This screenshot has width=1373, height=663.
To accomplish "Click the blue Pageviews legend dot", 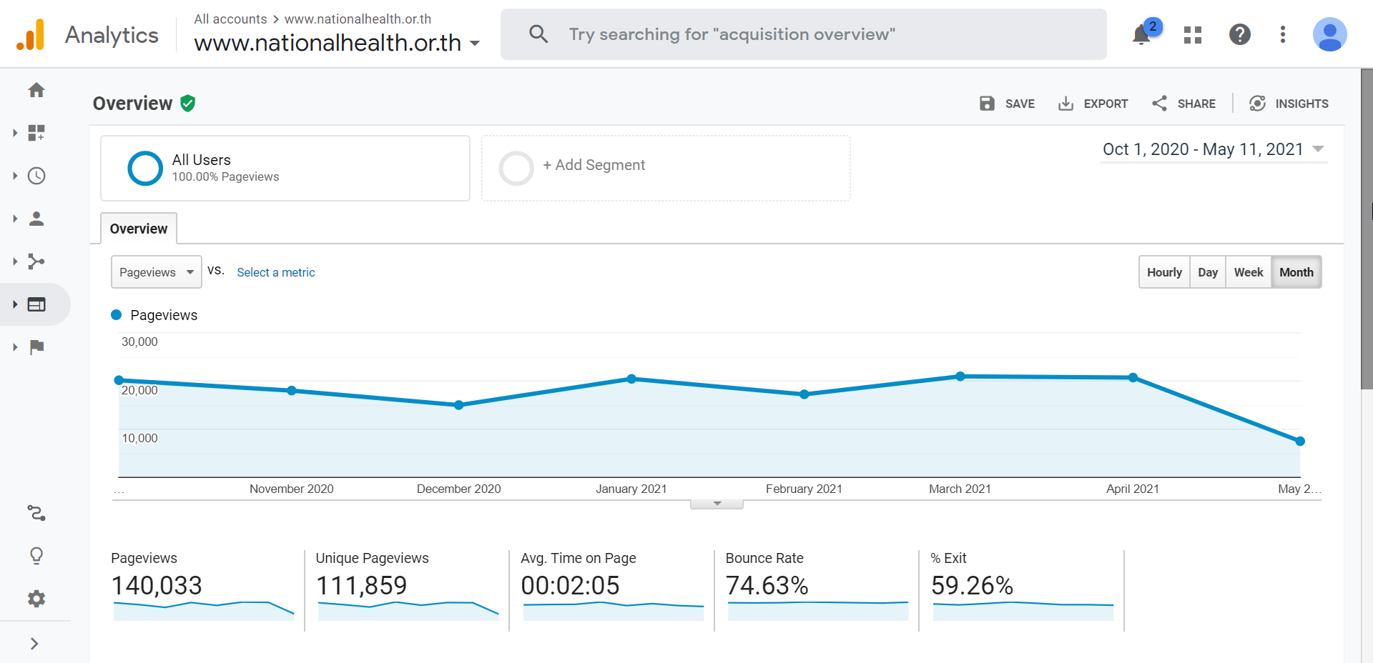I will coord(117,315).
